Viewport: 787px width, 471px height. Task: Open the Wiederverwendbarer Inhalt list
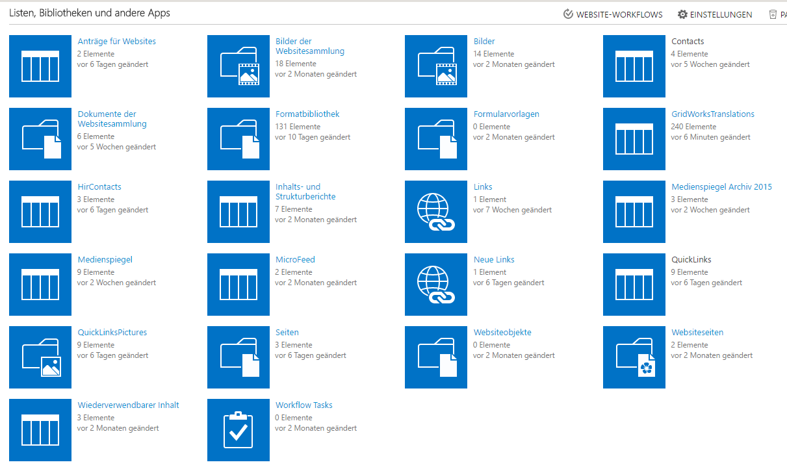(x=129, y=404)
